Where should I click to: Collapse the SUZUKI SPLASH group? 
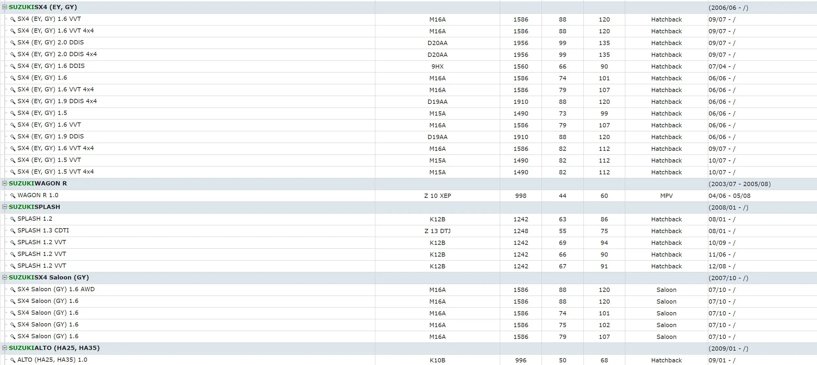pos(5,207)
